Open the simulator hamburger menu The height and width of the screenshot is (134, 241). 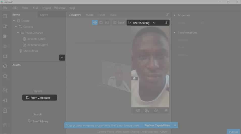pos(166,110)
